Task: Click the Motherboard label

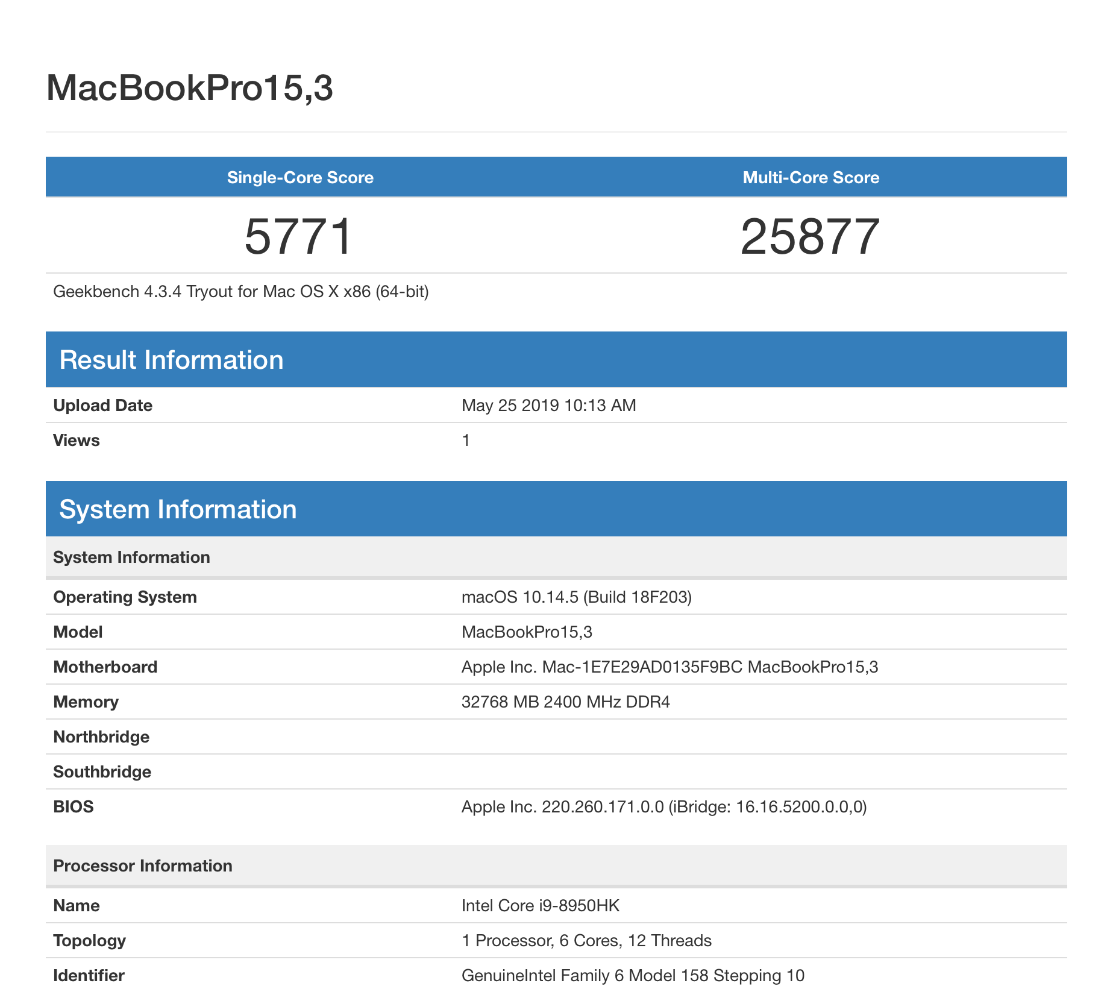Action: (x=105, y=667)
